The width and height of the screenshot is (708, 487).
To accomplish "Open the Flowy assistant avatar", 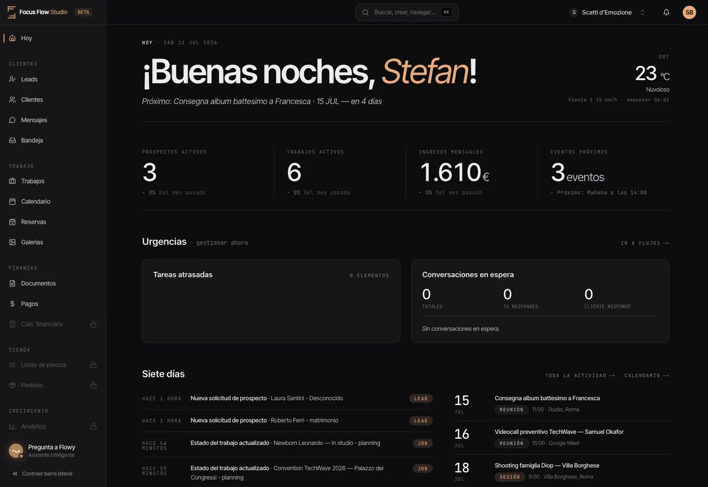I will [15, 451].
